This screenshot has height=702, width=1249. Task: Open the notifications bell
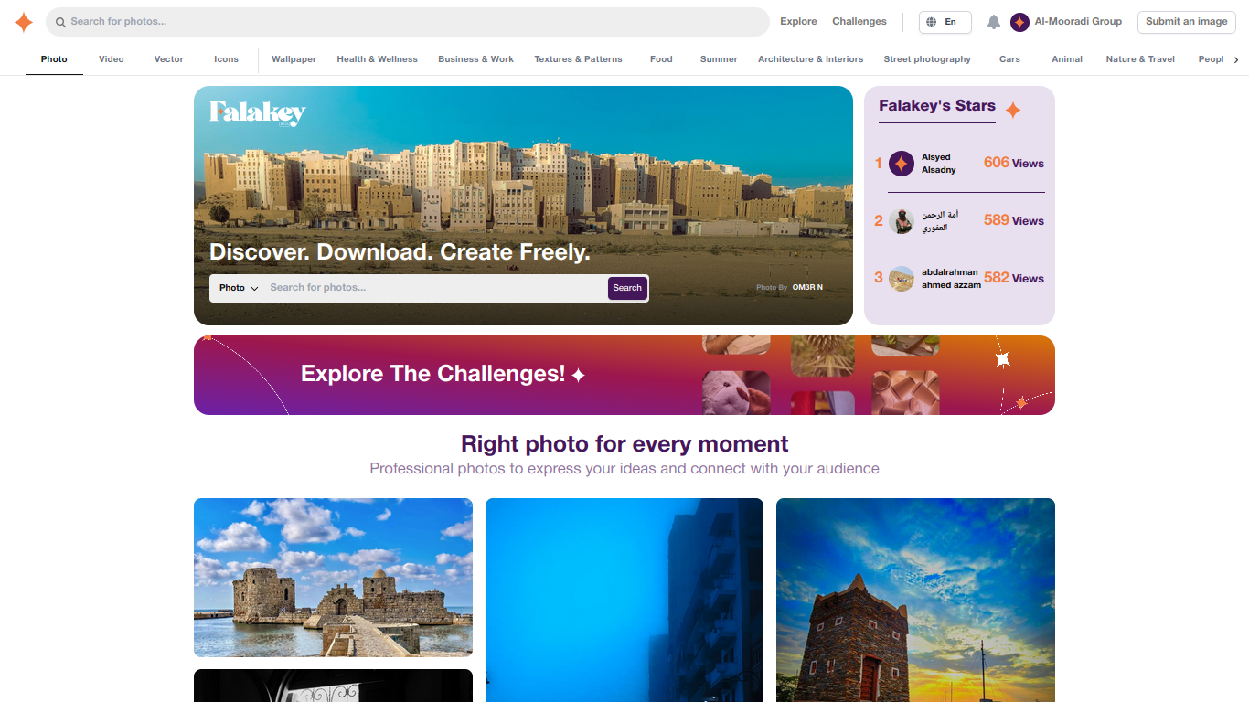pyautogui.click(x=994, y=22)
